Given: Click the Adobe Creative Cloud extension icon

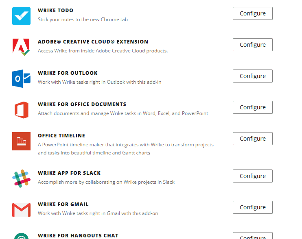Looking at the screenshot, I should coord(21,47).
